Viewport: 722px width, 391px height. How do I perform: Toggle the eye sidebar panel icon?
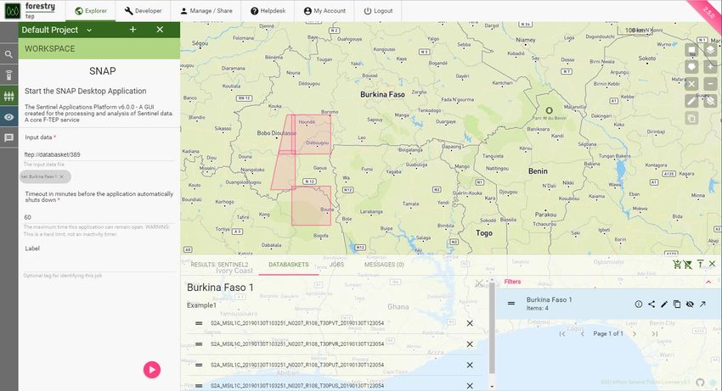click(x=8, y=117)
